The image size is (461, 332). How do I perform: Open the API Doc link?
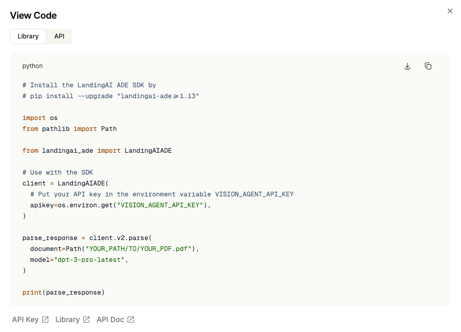pyautogui.click(x=116, y=320)
